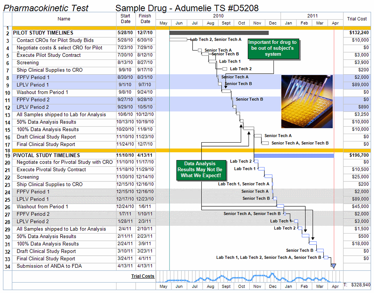Select the 'PILOT STUDY TIMELINES' summary row

click(43, 33)
